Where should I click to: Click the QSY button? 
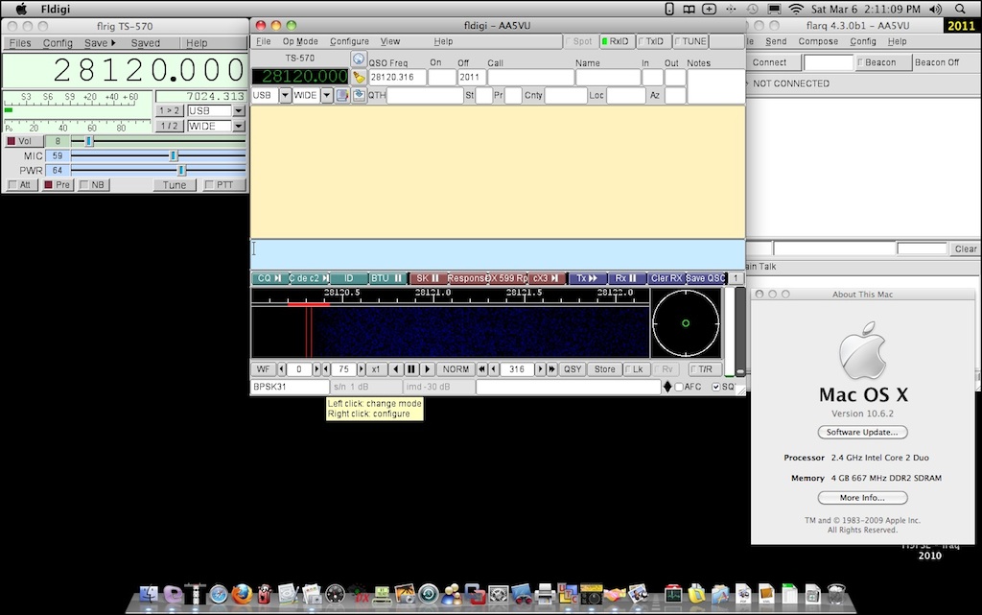point(573,369)
